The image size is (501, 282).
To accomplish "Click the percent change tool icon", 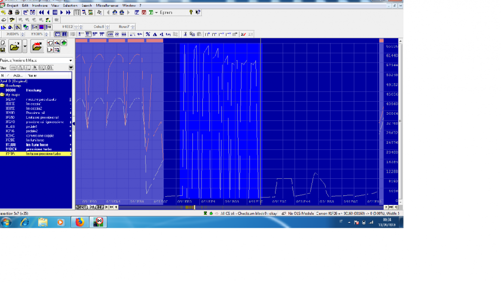I will 148,34.
